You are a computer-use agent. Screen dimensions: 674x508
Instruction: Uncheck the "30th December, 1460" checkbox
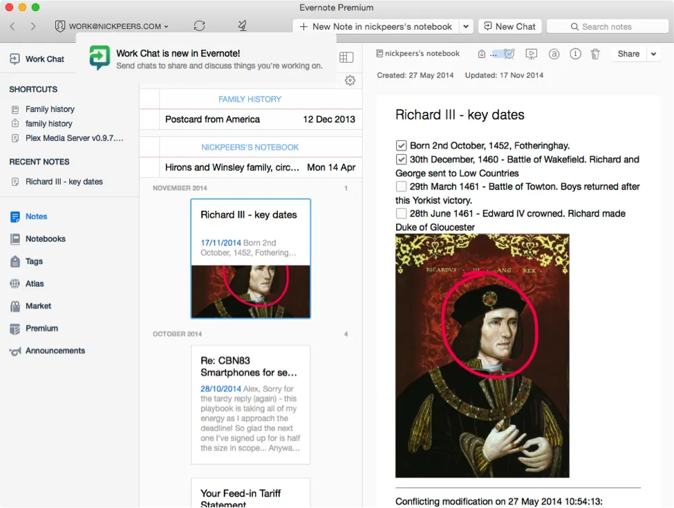(401, 160)
